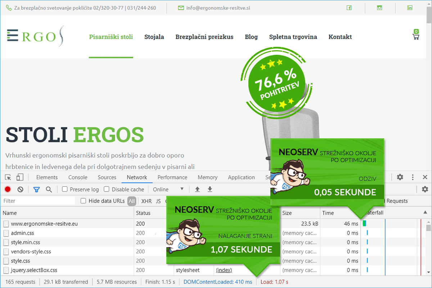Sort by the Time column header
The width and height of the screenshot is (432, 288).
click(x=340, y=213)
